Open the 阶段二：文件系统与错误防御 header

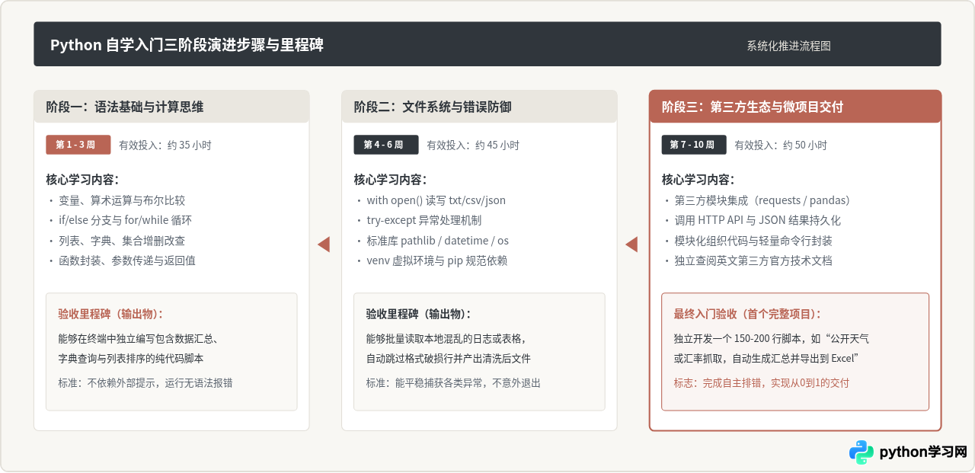click(x=479, y=107)
